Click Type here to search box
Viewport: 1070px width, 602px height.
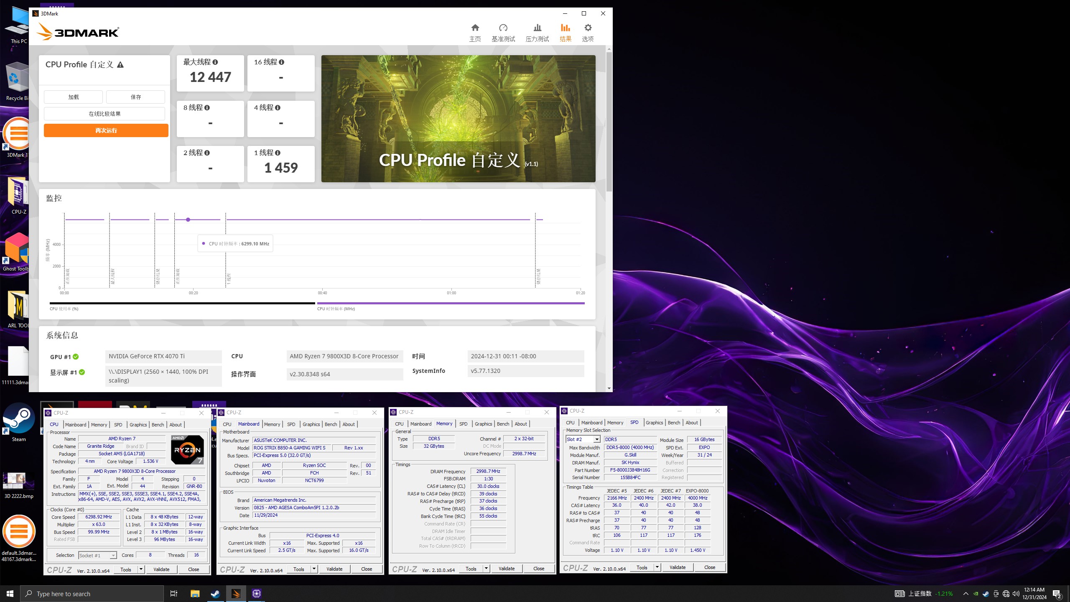(x=92, y=594)
